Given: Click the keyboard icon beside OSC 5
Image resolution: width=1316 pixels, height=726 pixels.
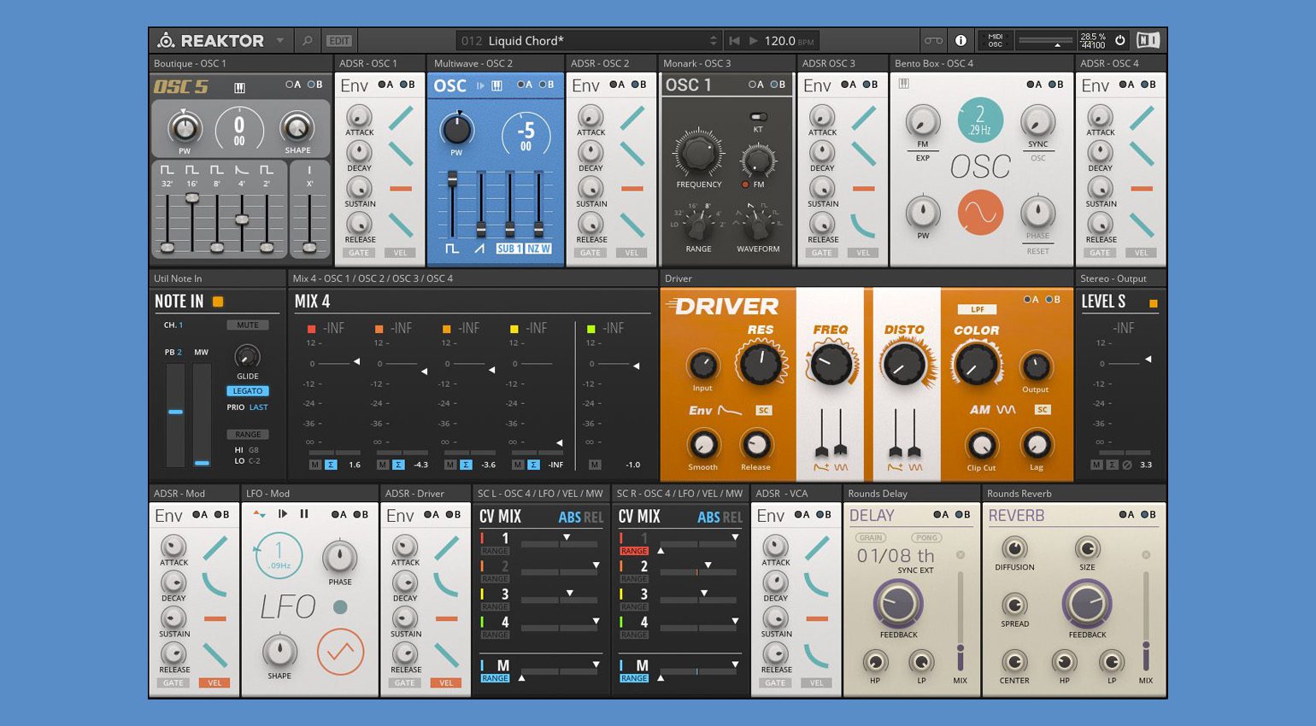Looking at the screenshot, I should coord(239,87).
